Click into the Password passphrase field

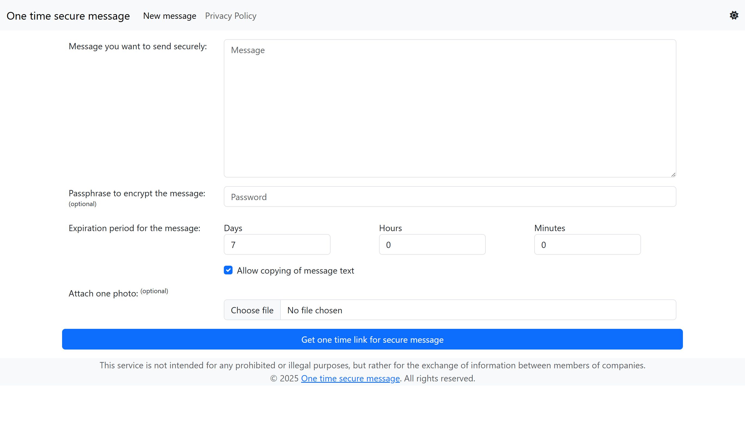click(x=449, y=197)
